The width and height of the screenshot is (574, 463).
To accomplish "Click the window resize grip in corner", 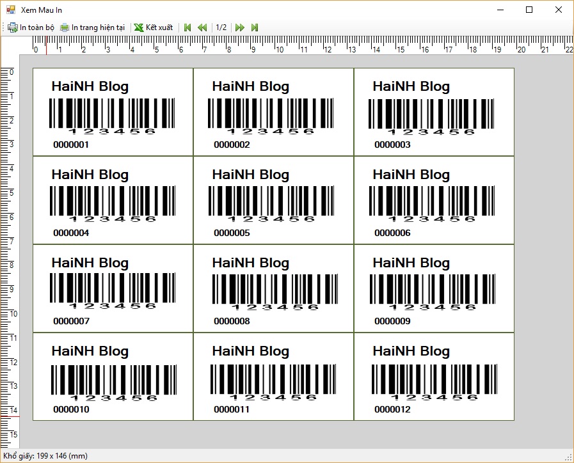I will coord(568,457).
